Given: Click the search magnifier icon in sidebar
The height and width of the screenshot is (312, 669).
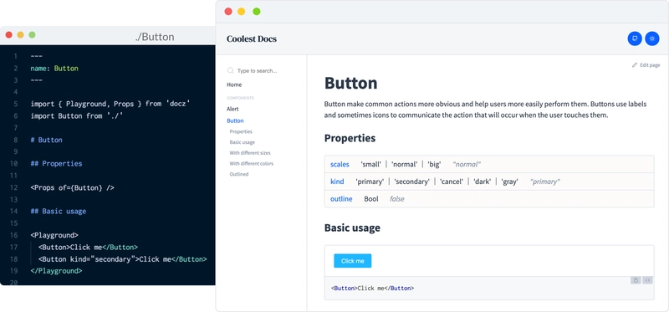Looking at the screenshot, I should (231, 70).
